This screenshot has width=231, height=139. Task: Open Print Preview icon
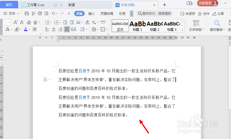pos(47,14)
